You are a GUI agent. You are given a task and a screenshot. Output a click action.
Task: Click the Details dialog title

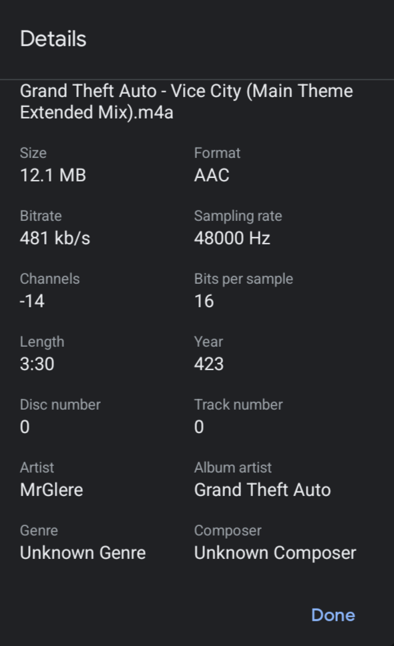(x=53, y=38)
